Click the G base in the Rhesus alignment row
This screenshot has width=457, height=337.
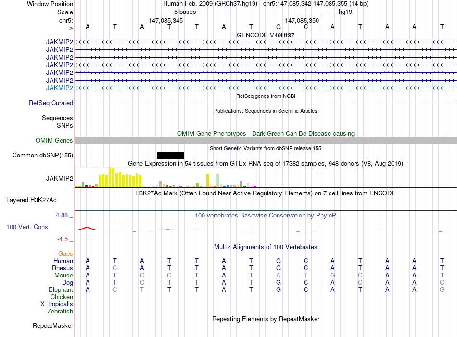(x=279, y=268)
